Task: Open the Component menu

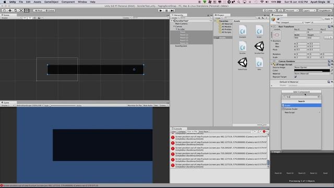Action: [68, 2]
